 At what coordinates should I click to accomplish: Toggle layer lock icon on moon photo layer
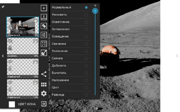tap(35, 20)
